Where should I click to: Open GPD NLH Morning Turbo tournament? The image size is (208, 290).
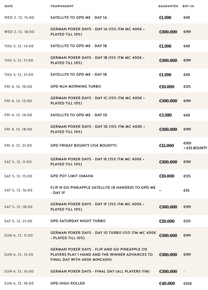click(76, 86)
